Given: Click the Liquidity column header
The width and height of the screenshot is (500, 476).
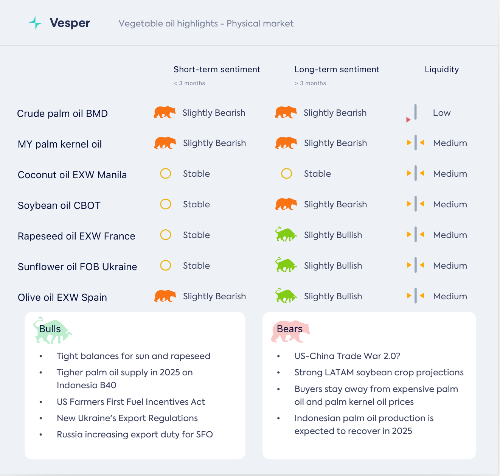Looking at the screenshot, I should (x=441, y=70).
